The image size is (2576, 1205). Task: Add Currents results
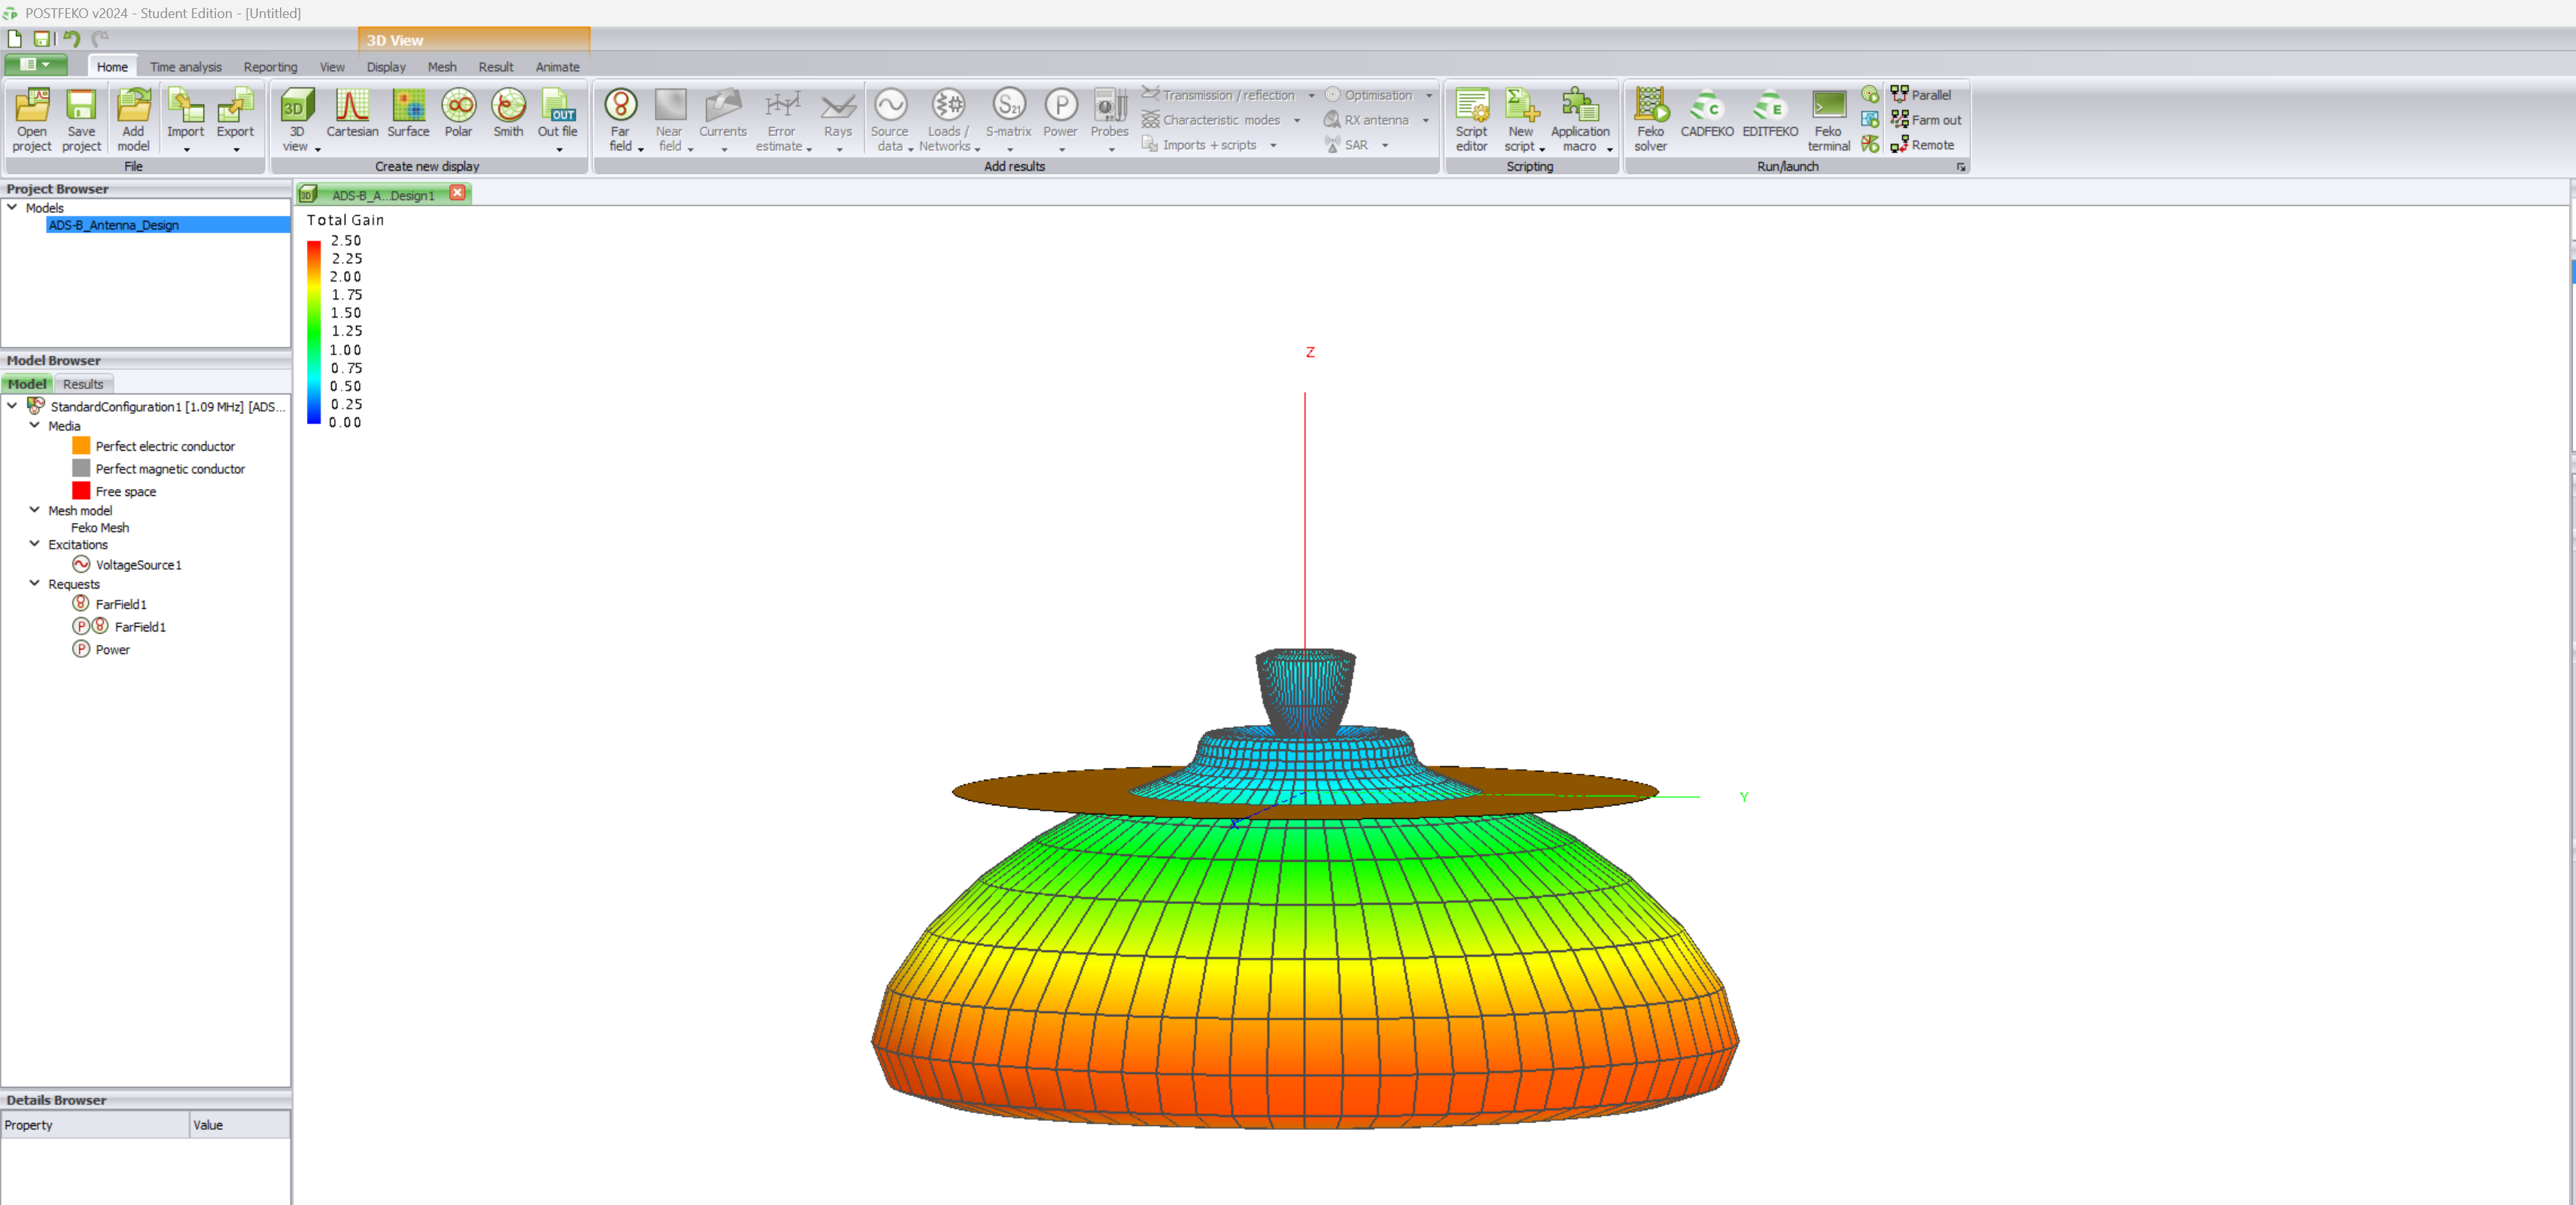pyautogui.click(x=722, y=119)
